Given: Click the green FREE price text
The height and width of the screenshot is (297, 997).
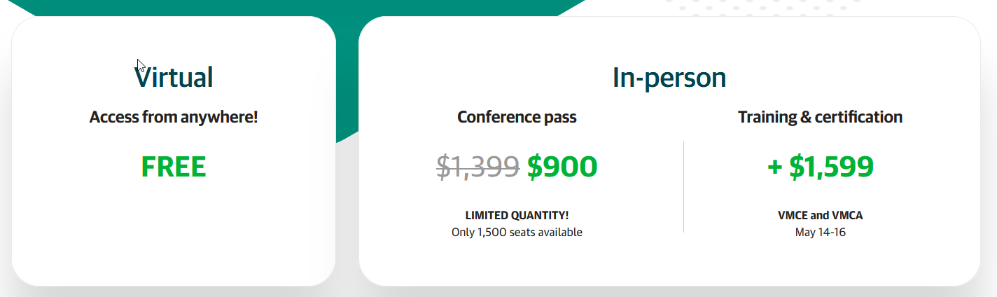Looking at the screenshot, I should pos(174,167).
